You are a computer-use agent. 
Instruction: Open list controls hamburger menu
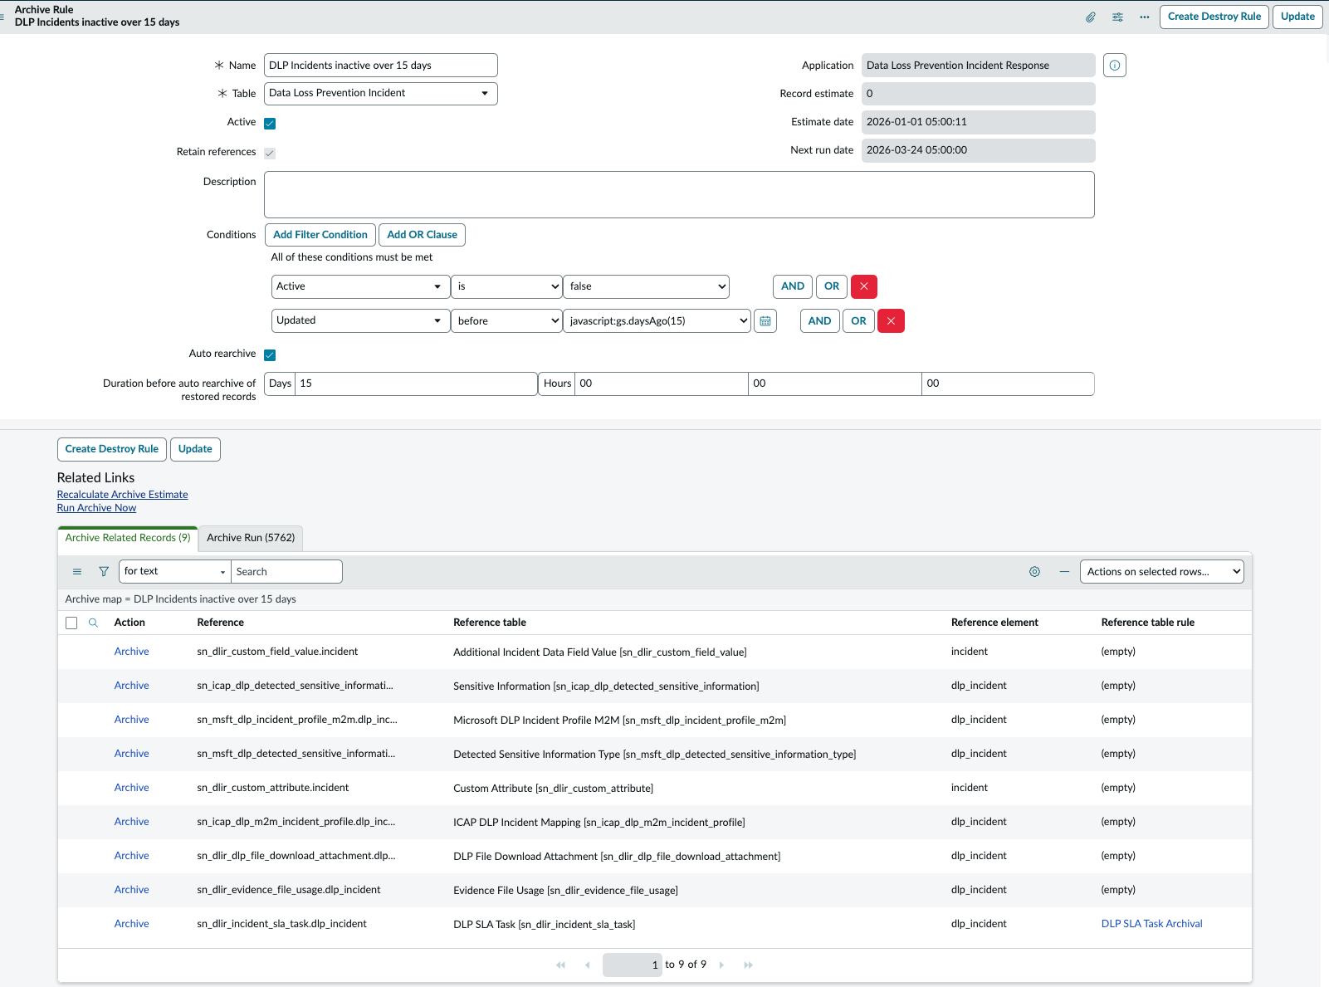point(77,572)
